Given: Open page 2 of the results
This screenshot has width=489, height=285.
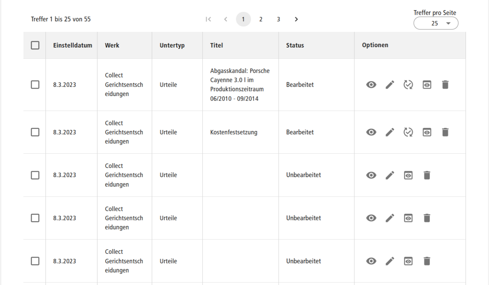Looking at the screenshot, I should click(261, 19).
